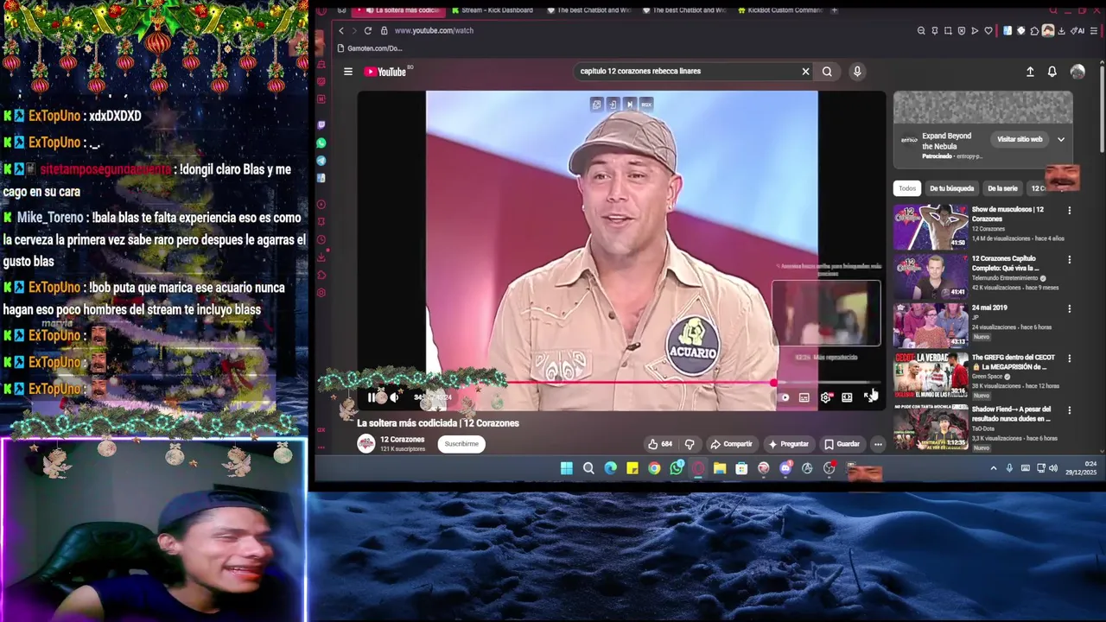
Task: Subscribe with the Suscribirme button
Action: click(x=461, y=444)
